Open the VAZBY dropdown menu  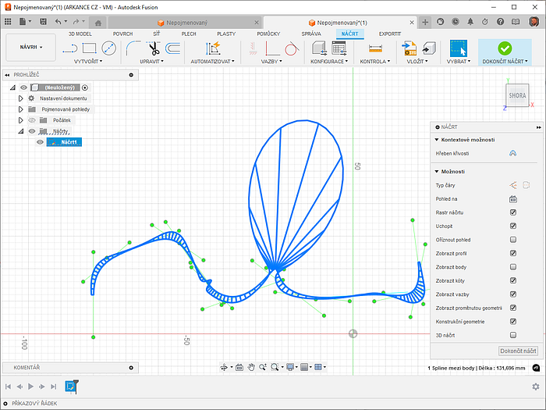[271, 61]
